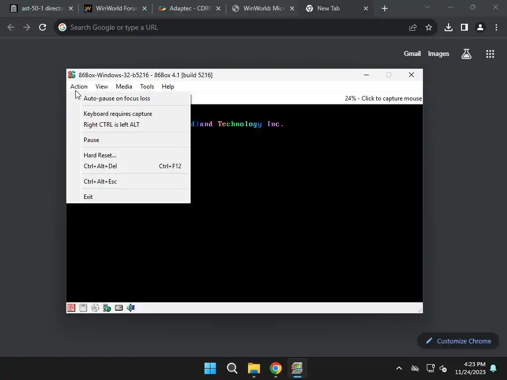Screen dimensions: 507x380
Task: Close the New Tab tab
Action: 366,8
